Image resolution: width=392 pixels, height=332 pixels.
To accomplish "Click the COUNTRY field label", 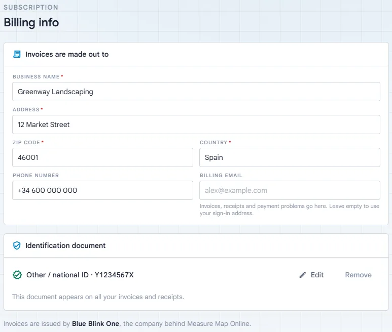I will 213,142.
